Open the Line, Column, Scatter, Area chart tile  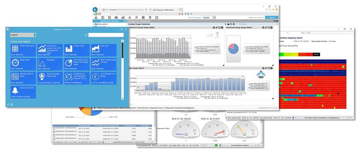50,50
